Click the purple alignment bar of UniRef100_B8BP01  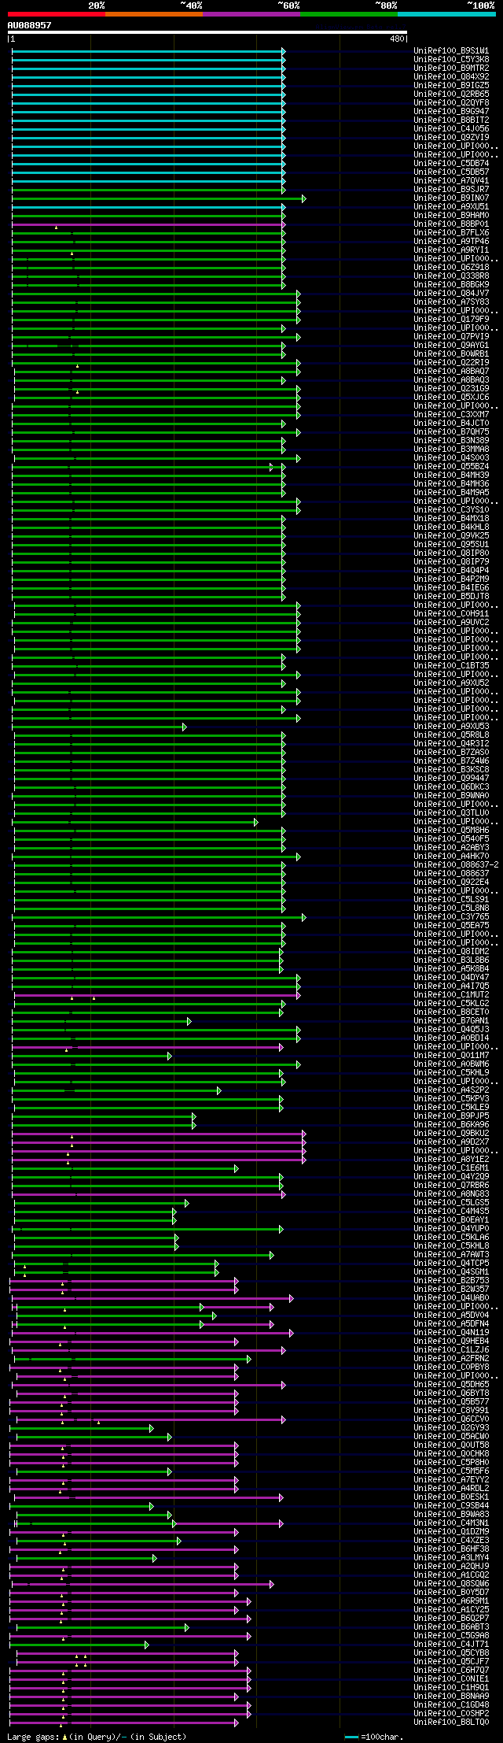(148, 224)
